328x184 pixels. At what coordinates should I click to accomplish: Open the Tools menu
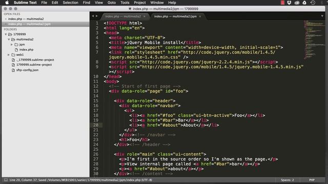[125, 3]
